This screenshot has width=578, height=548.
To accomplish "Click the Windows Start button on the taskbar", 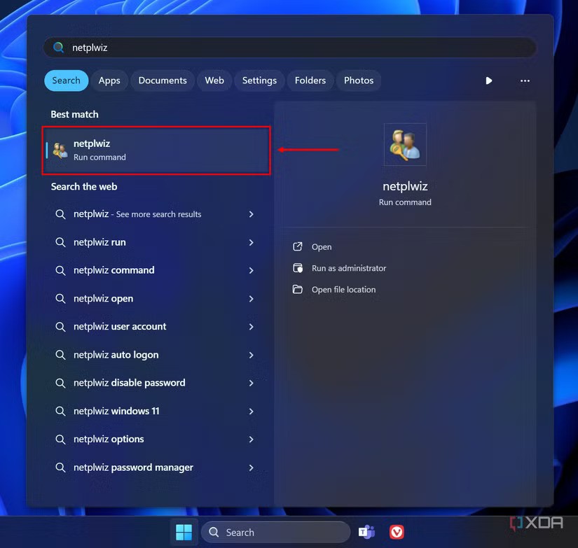I will pos(184,532).
